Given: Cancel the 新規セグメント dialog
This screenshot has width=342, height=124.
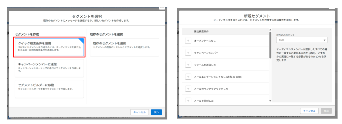Looking at the screenshot, I should [x=309, y=111].
